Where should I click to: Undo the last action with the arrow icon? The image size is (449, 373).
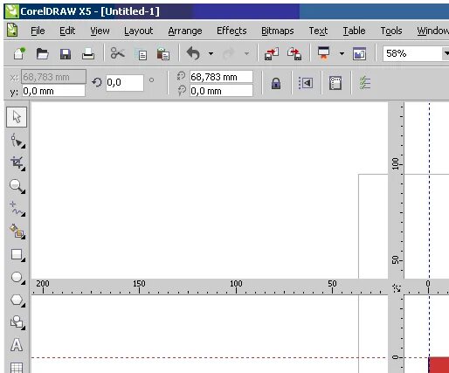pyautogui.click(x=193, y=53)
